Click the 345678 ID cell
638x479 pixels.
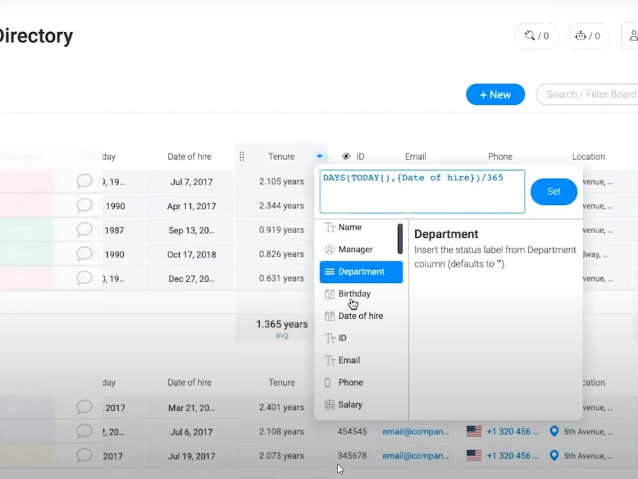point(352,456)
